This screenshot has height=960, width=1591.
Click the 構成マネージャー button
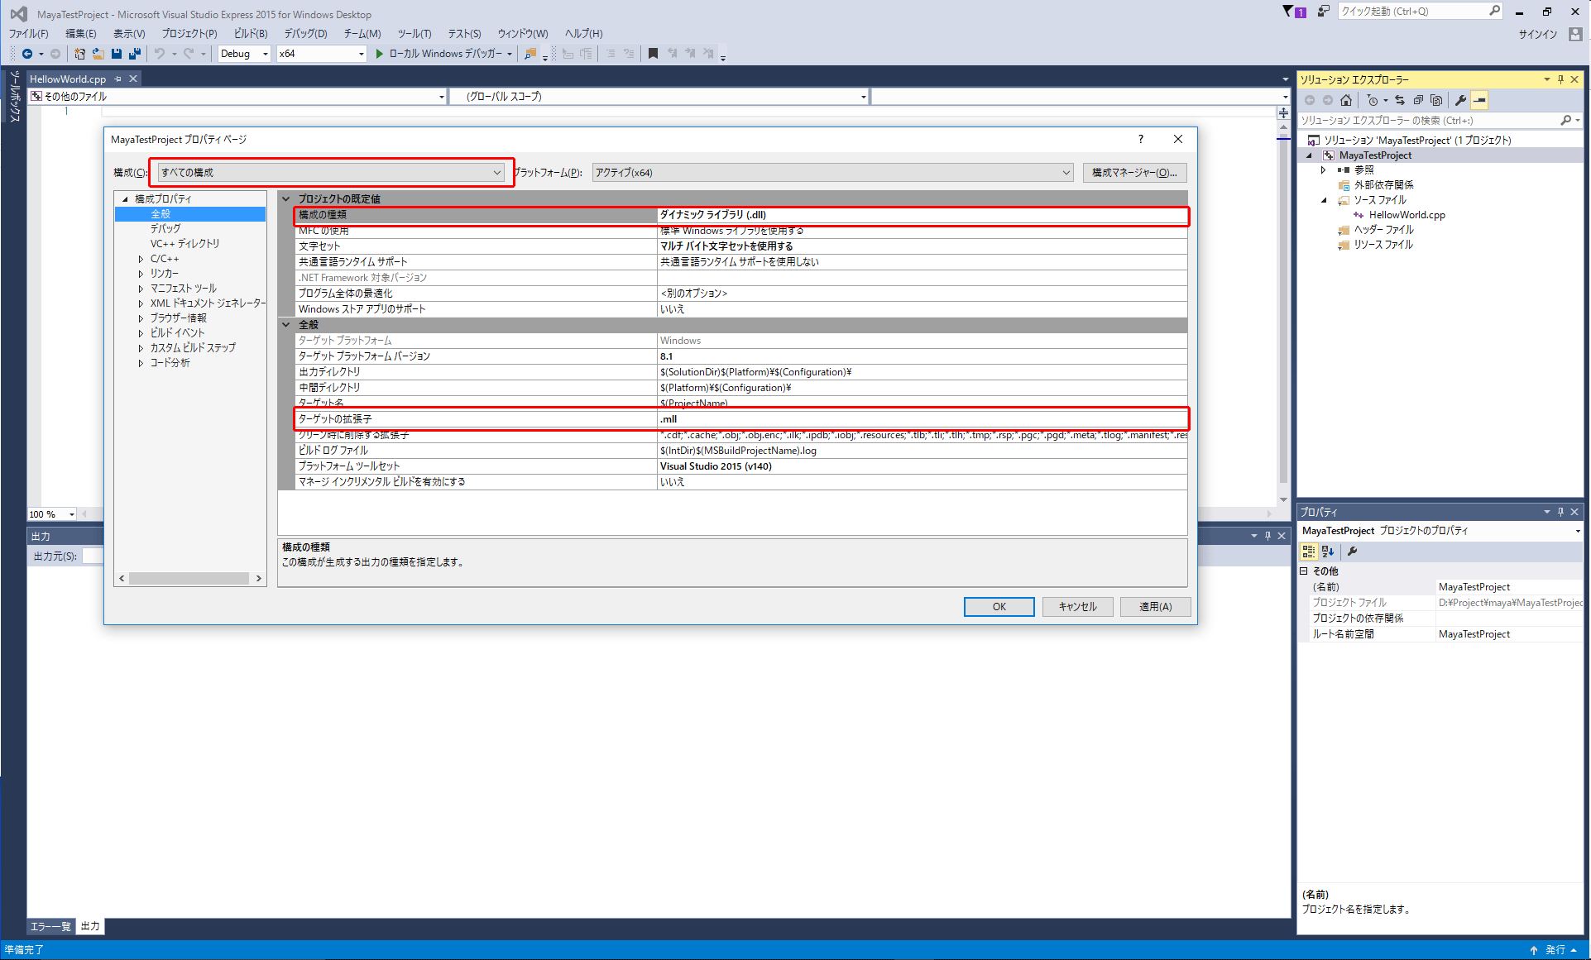tap(1134, 173)
